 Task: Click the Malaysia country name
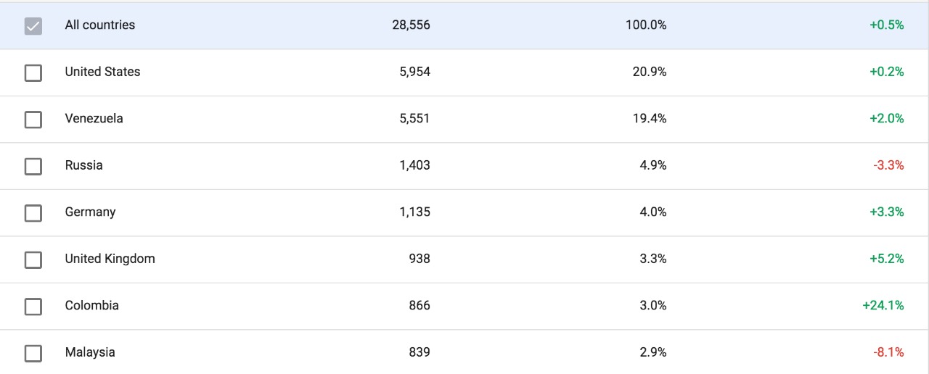click(90, 352)
